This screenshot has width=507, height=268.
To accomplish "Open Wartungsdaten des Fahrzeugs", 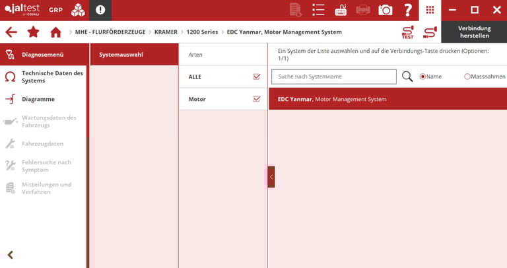I will (x=44, y=121).
